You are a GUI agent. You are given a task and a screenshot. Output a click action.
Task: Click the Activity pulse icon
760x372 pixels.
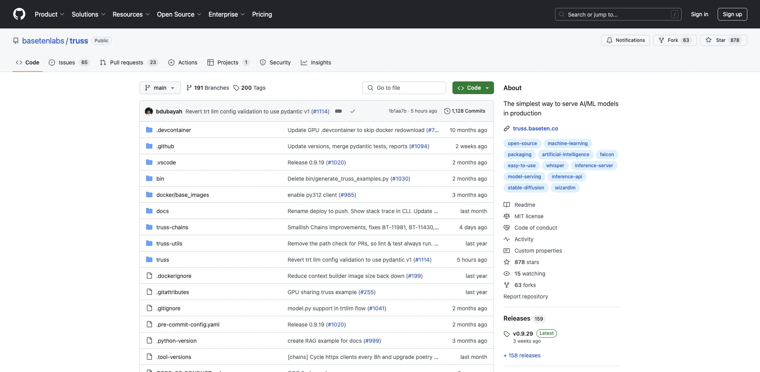(507, 239)
